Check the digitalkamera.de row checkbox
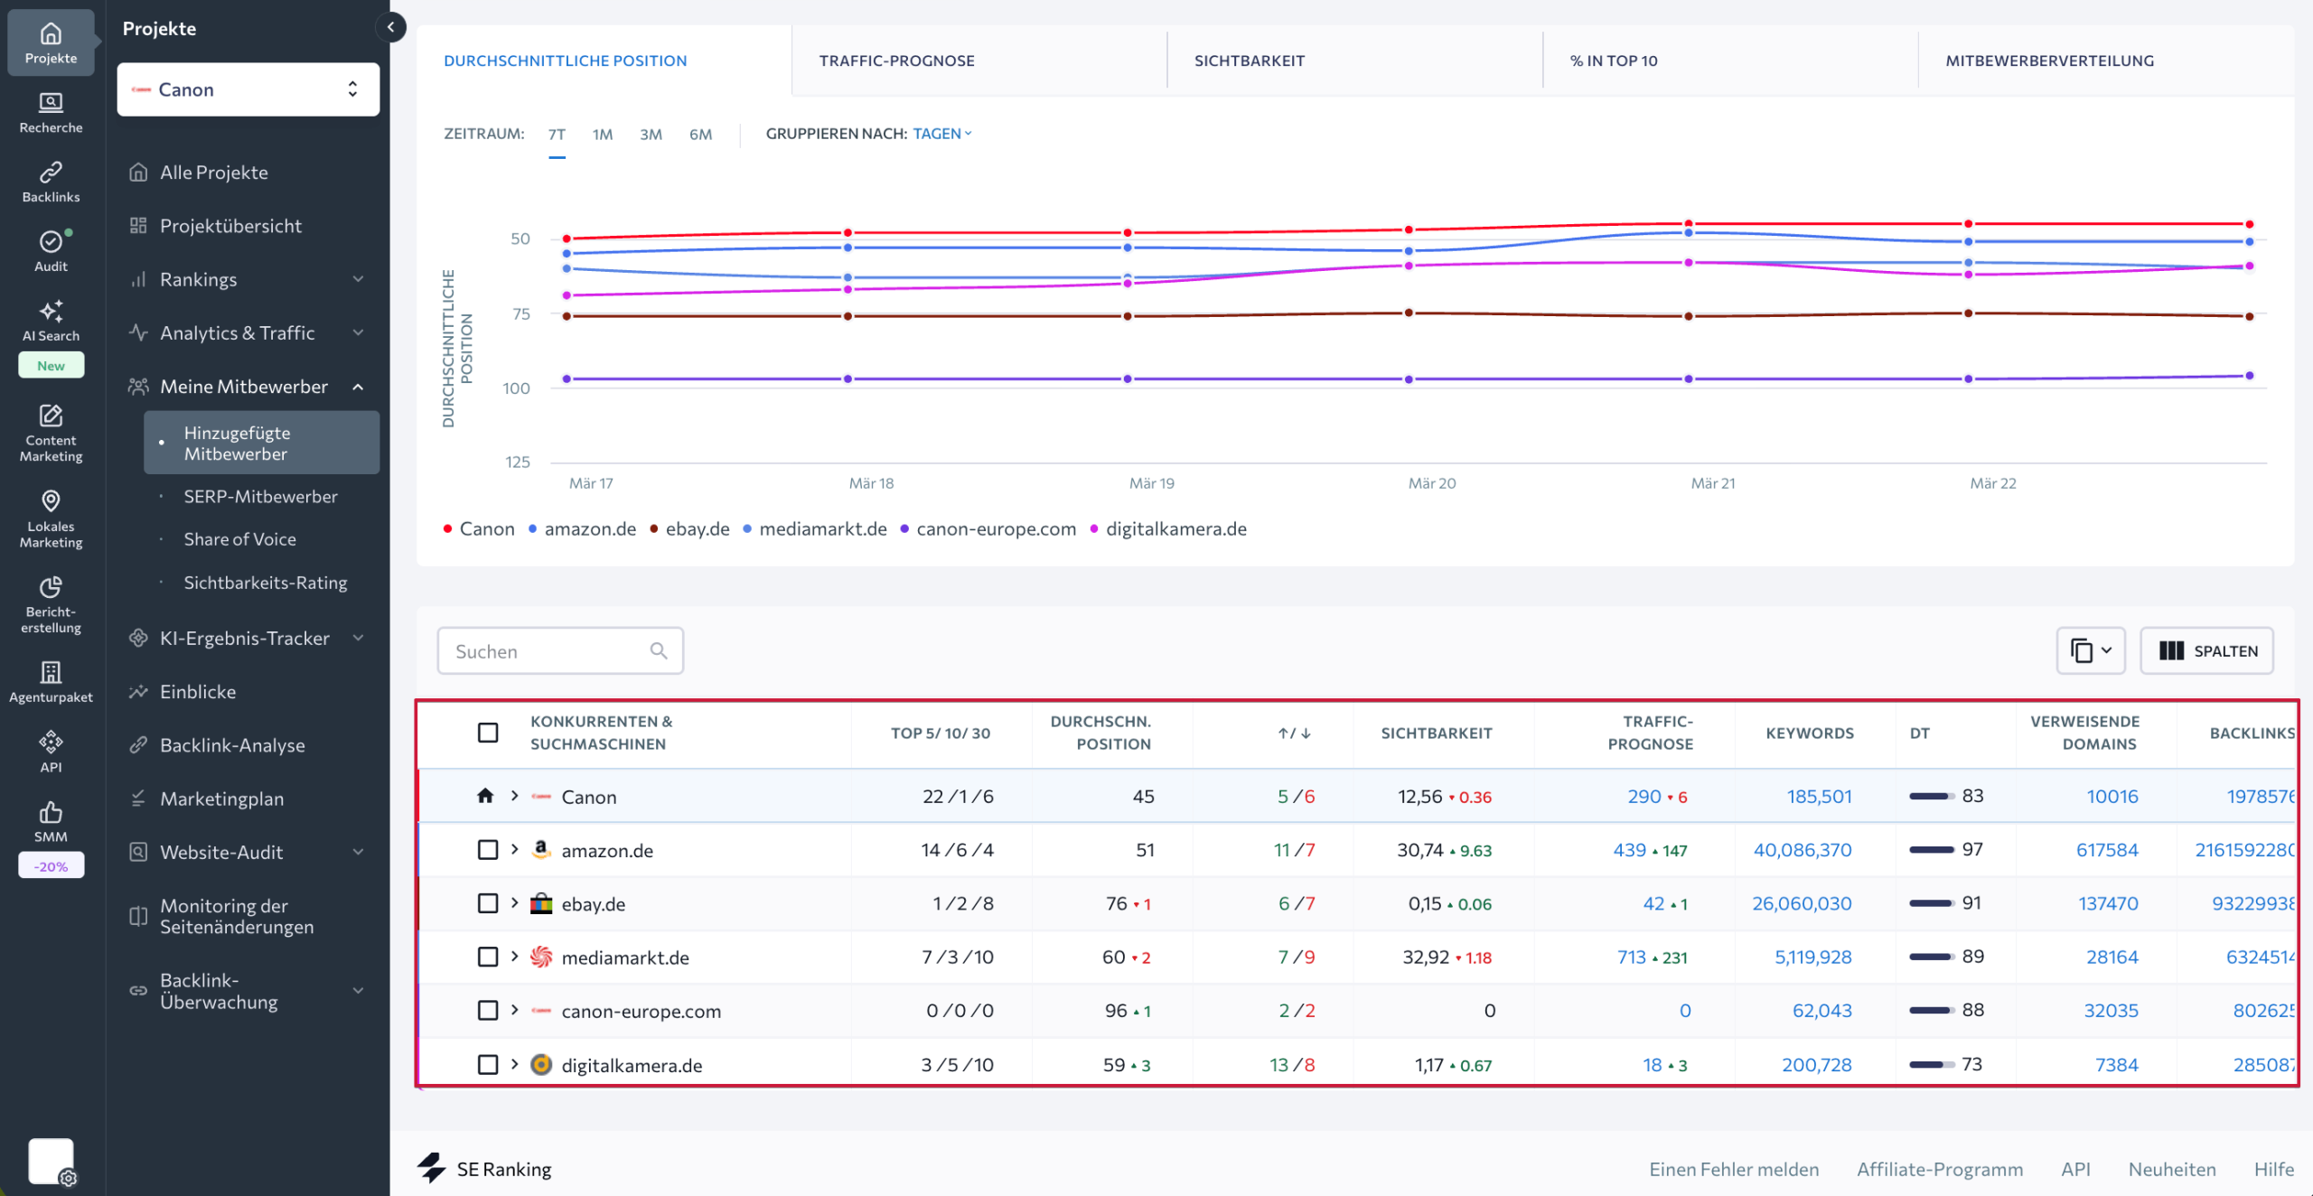This screenshot has height=1196, width=2313. tap(488, 1064)
